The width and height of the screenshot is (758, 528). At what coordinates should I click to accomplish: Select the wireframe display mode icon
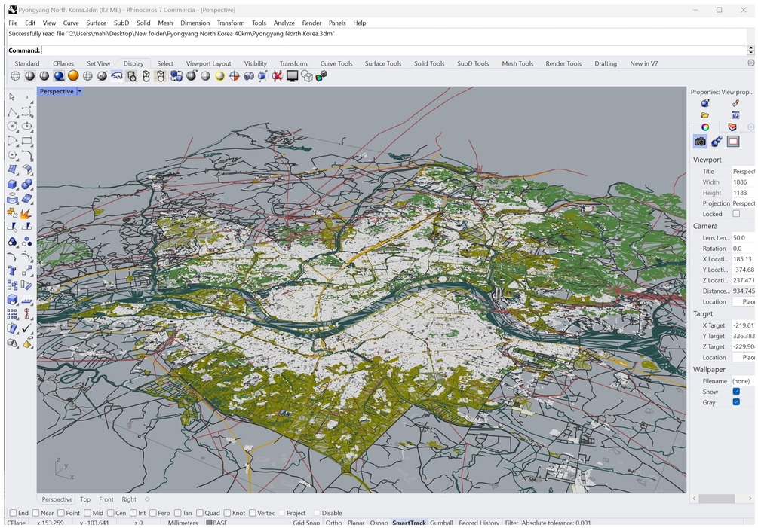click(15, 76)
